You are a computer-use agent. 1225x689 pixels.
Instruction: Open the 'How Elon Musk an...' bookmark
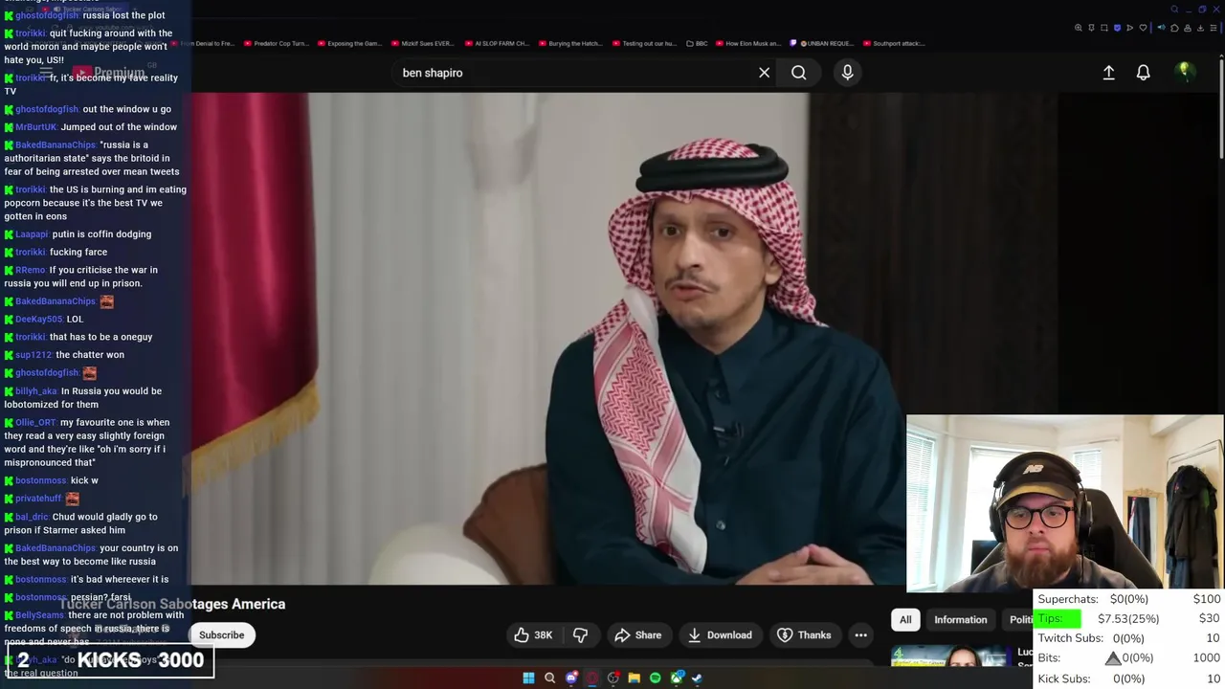[x=747, y=43]
